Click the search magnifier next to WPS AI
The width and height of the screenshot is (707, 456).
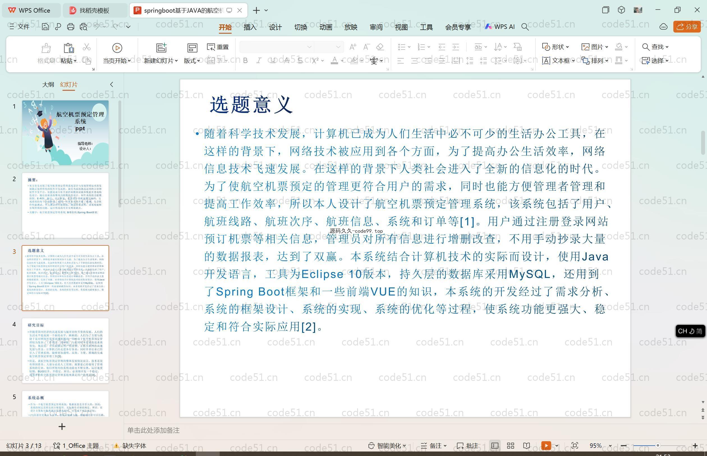(x=525, y=27)
